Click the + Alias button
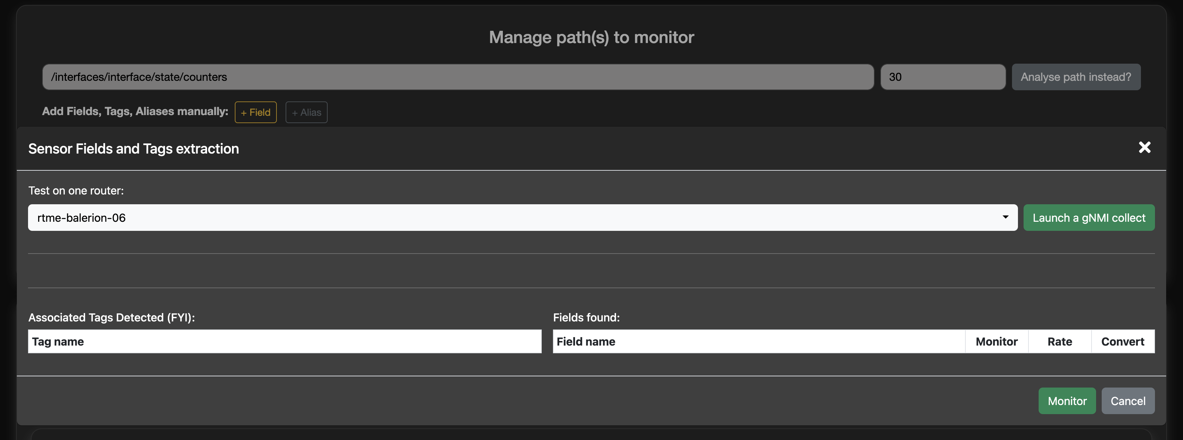Viewport: 1183px width, 440px height. point(306,112)
